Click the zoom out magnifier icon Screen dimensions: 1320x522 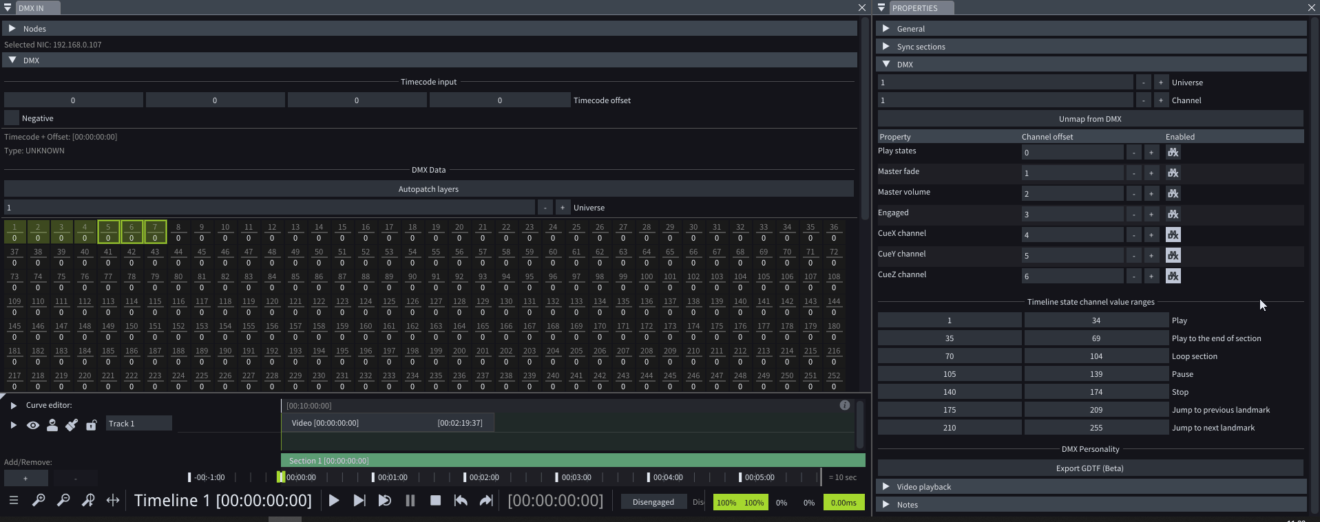pos(63,501)
